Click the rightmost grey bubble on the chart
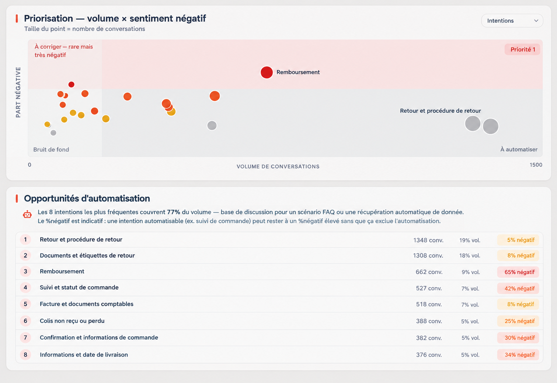Viewport: 557px width, 383px height. [x=491, y=126]
